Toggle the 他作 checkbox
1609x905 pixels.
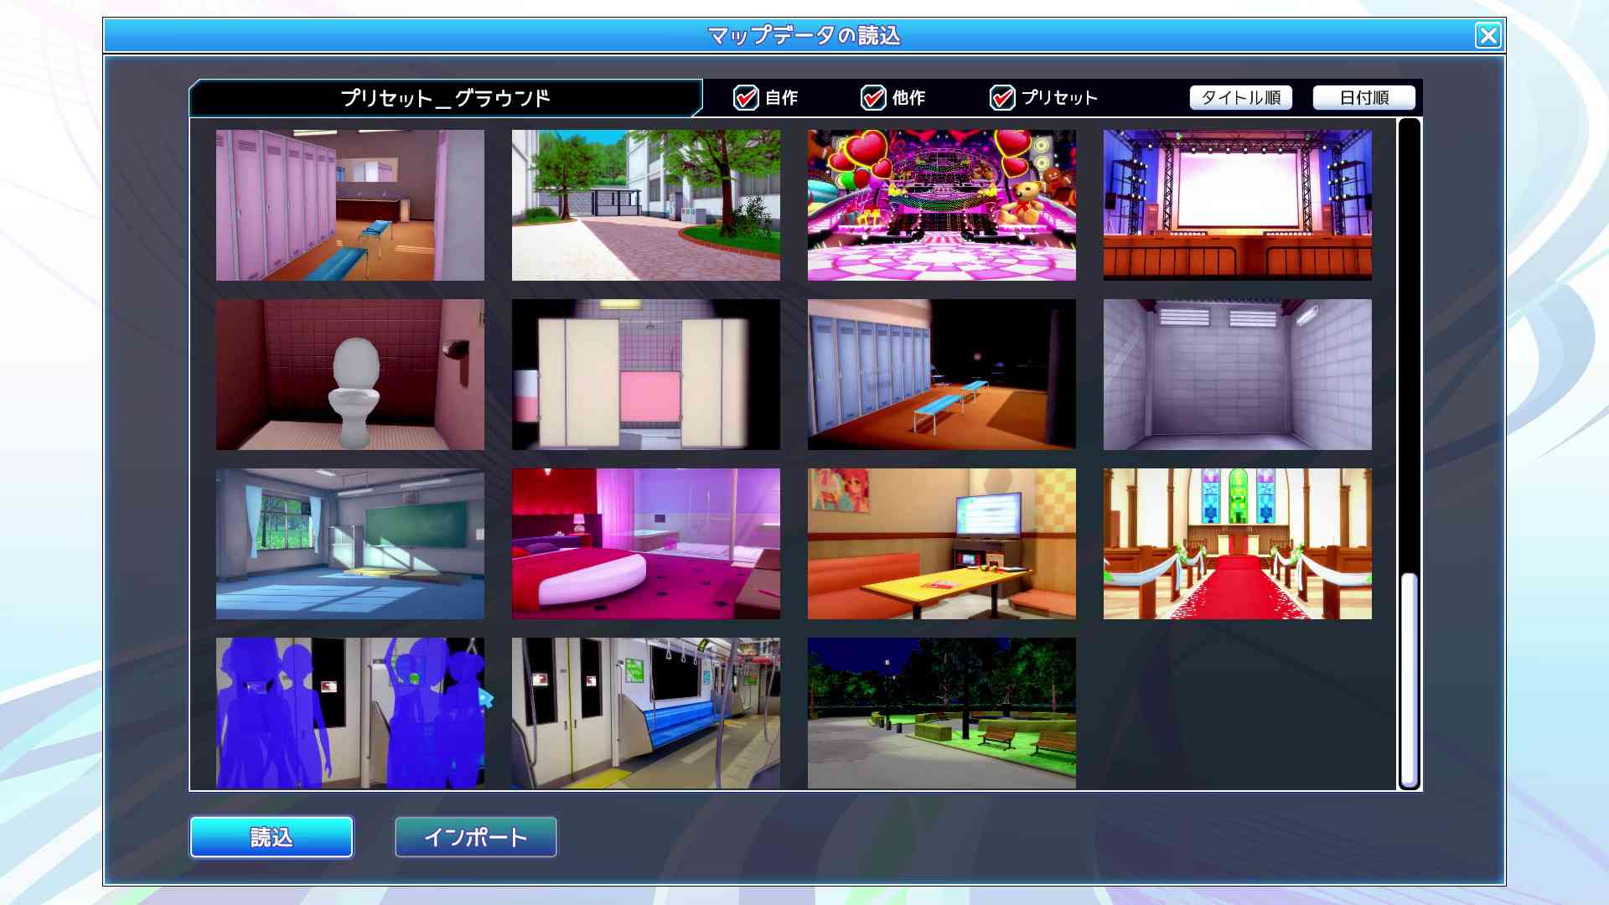(x=873, y=98)
